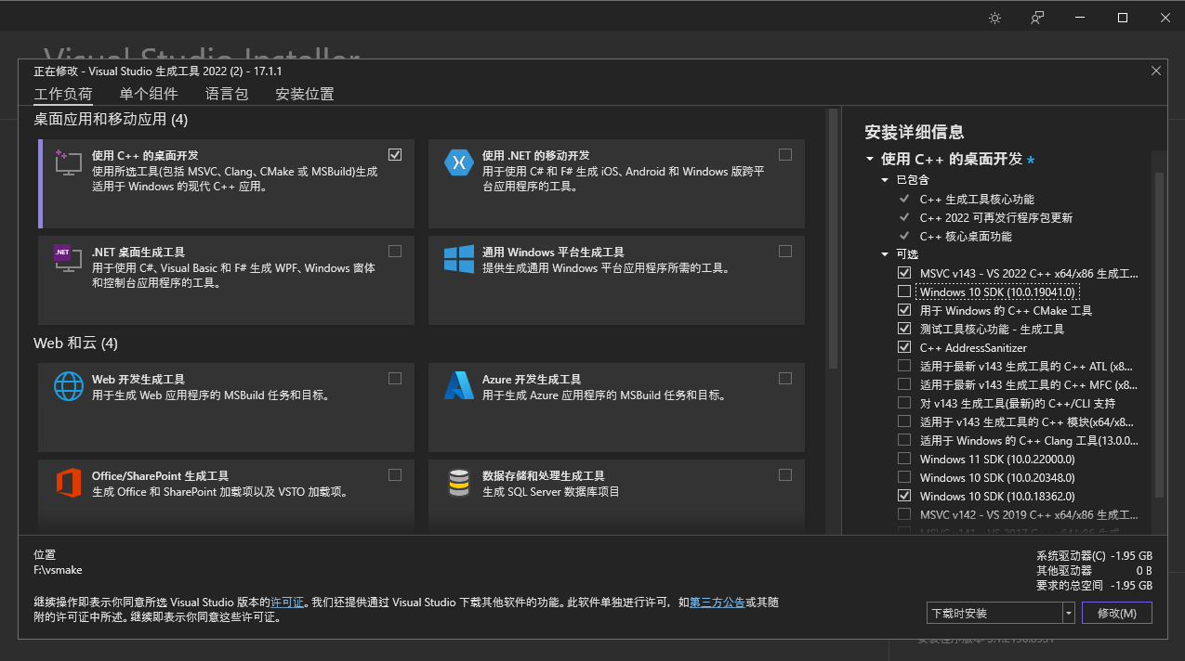
Task: Click the 桌面应用和移动应用 (4) heading
Action: click(x=111, y=119)
